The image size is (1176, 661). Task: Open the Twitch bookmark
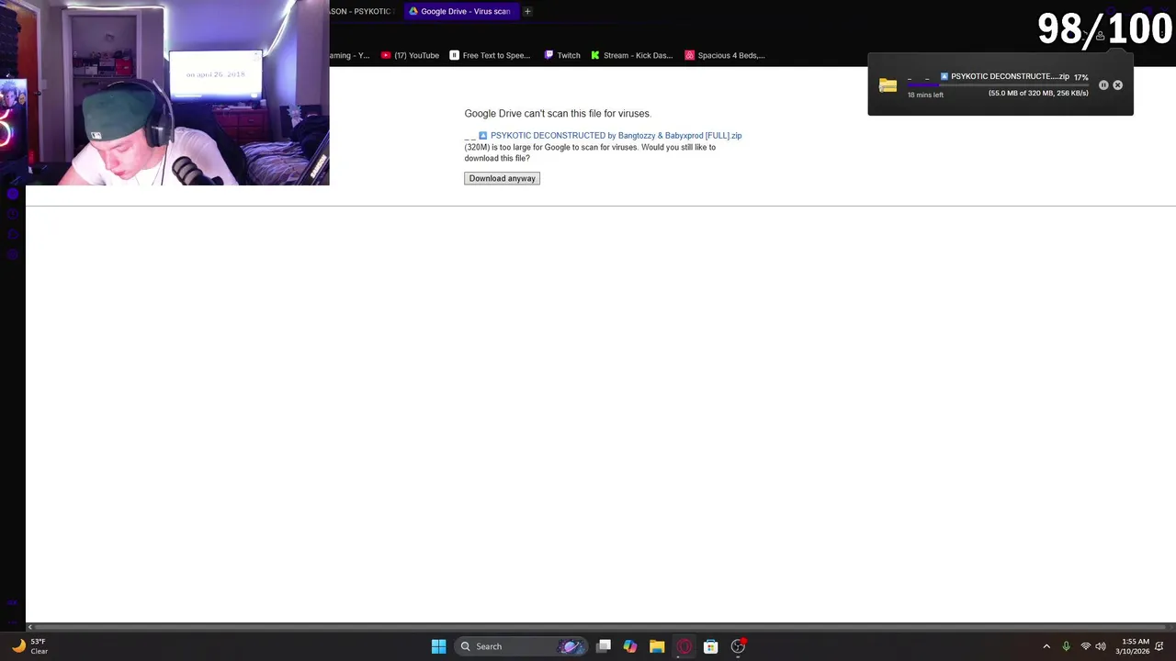(x=562, y=55)
